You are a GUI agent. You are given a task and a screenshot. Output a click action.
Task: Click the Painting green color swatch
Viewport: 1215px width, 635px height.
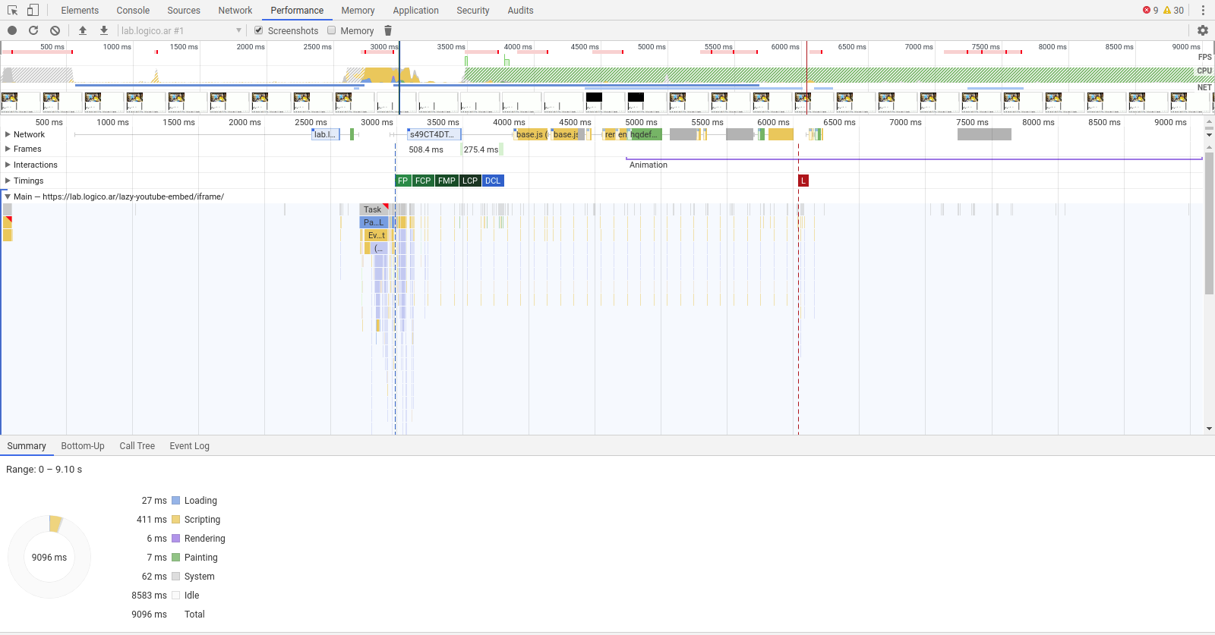(x=176, y=558)
